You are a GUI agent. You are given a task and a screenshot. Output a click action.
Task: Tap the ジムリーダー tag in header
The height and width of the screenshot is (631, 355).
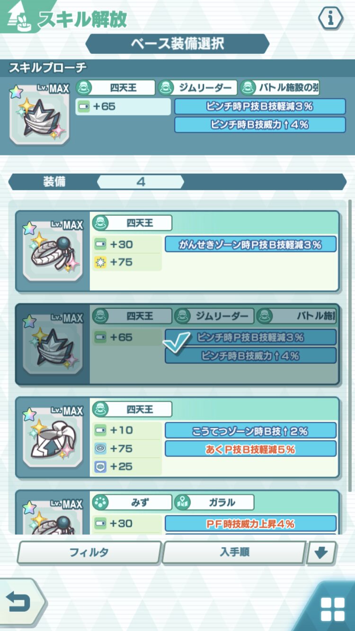197,88
